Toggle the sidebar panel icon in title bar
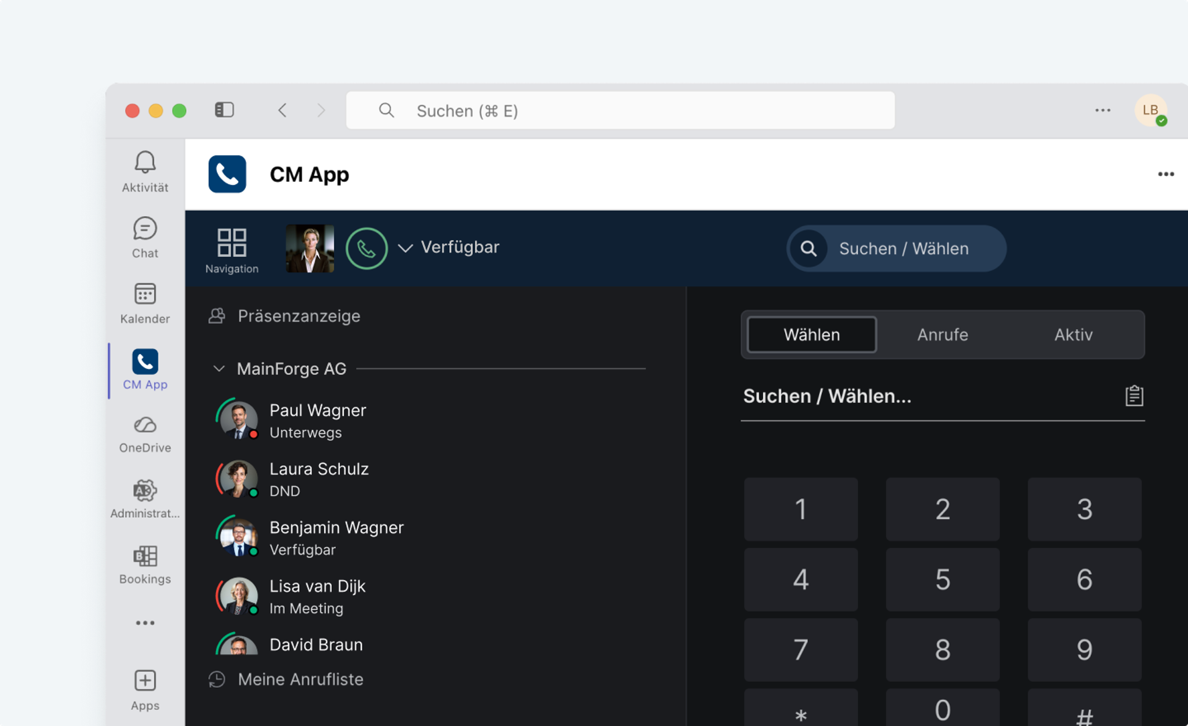Viewport: 1188px width, 726px height. 224,110
